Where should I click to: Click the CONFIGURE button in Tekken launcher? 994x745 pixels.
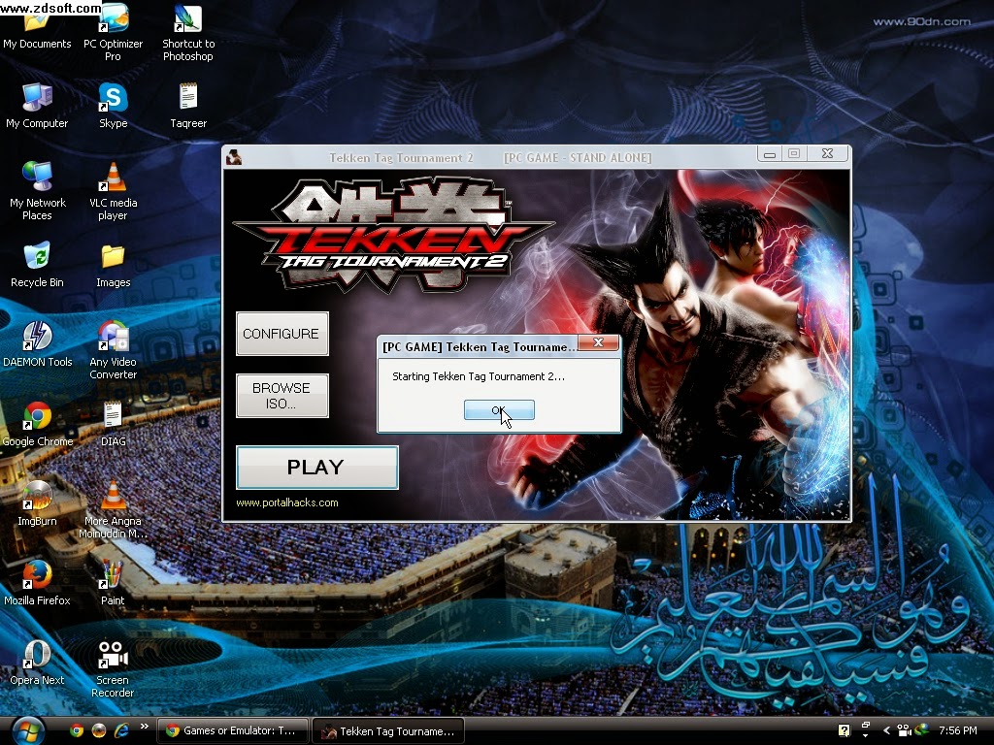282,334
